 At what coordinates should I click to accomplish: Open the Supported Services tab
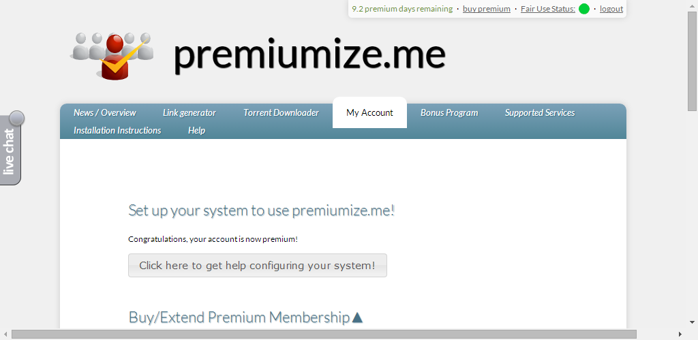(539, 112)
